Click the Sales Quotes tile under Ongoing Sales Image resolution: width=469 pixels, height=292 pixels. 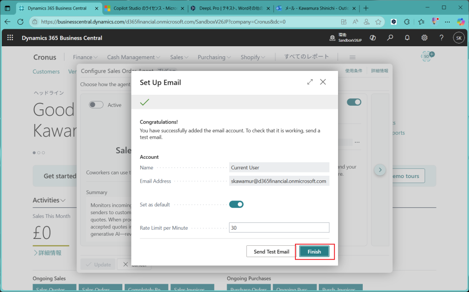pos(55,288)
